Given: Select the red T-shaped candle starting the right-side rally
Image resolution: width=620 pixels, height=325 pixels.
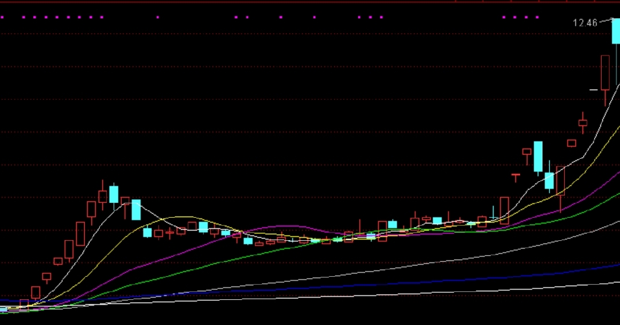Looking at the screenshot, I should (516, 177).
